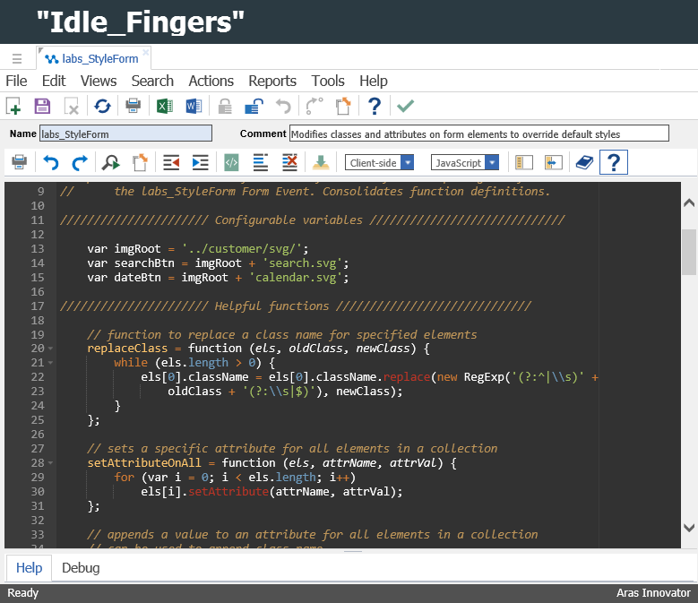
Task: Click the find and replace binoculars icon
Action: [110, 163]
